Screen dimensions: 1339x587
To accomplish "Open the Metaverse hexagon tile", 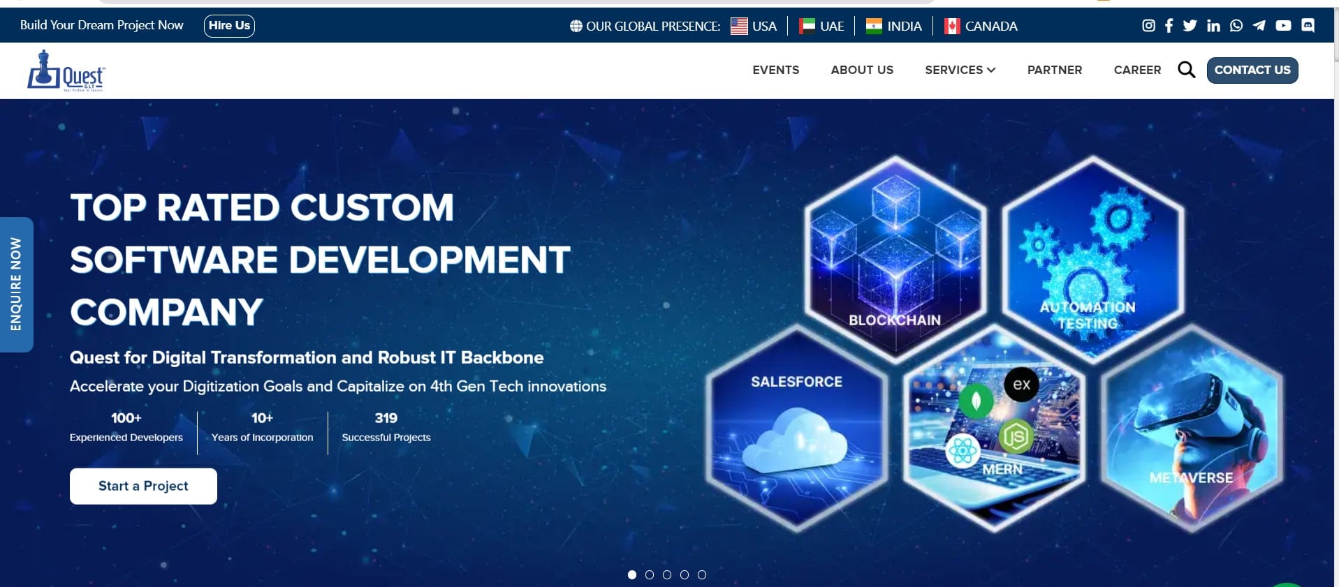I will [x=1192, y=429].
